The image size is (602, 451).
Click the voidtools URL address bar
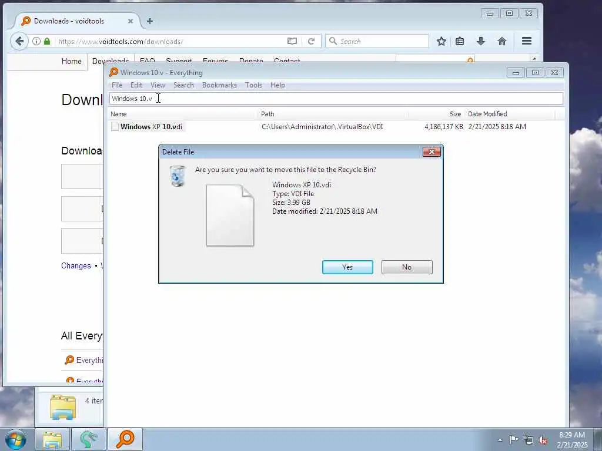(169, 42)
